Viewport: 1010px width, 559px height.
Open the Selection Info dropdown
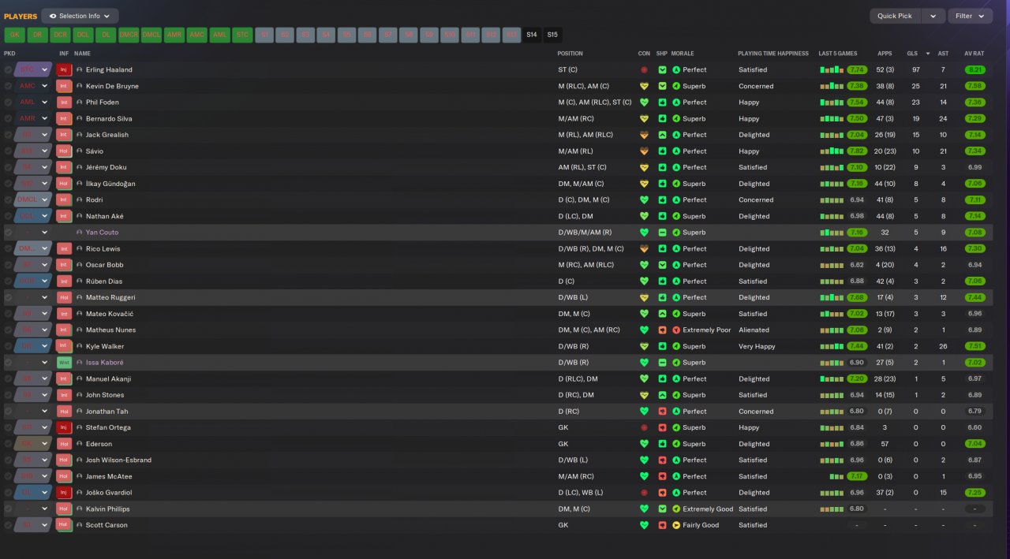(80, 16)
